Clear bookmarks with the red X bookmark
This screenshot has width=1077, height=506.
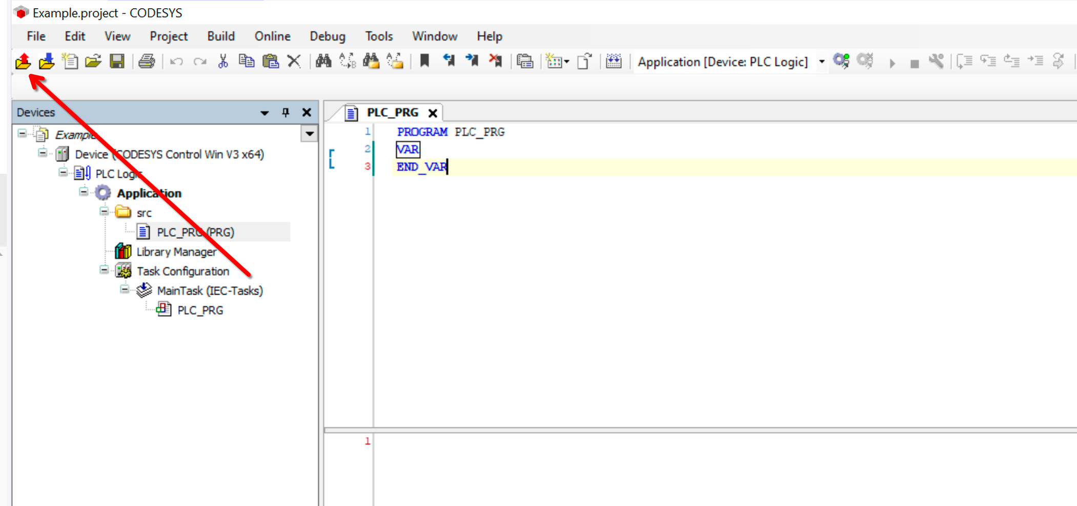[496, 61]
